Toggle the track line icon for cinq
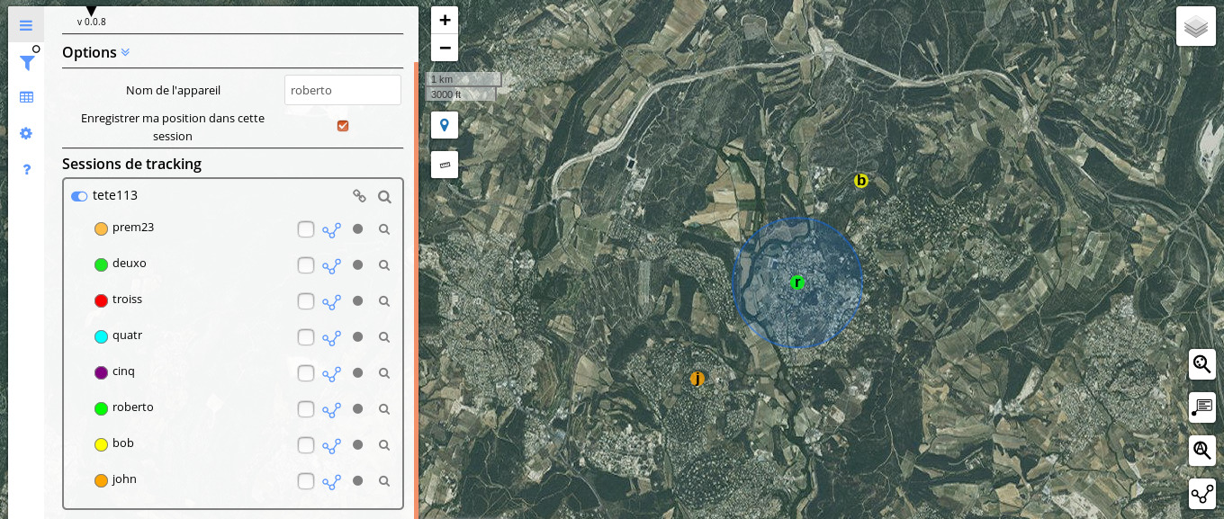Viewport: 1224px width, 519px height. [x=332, y=374]
